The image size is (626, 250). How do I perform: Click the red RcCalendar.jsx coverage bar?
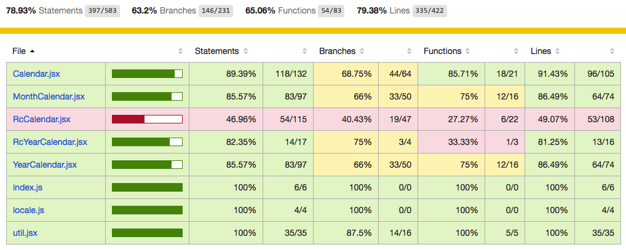click(147, 119)
